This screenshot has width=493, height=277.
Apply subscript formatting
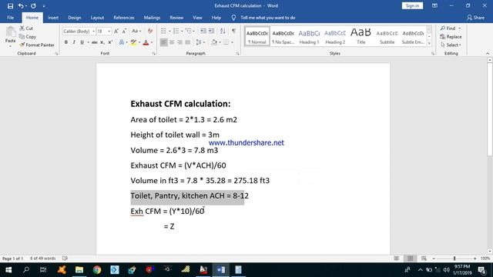[102, 42]
